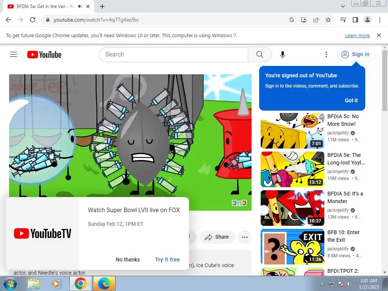Show hidden tray icons arrow
The width and height of the screenshot is (388, 291).
tap(322, 284)
